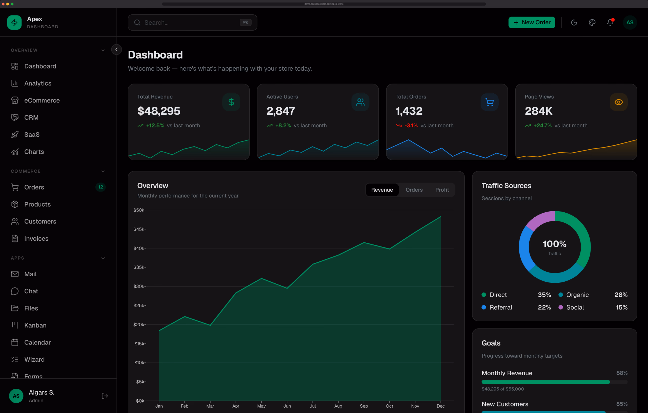This screenshot has width=648, height=413.
Task: Click the Referral blue legend dot
Action: coord(483,307)
